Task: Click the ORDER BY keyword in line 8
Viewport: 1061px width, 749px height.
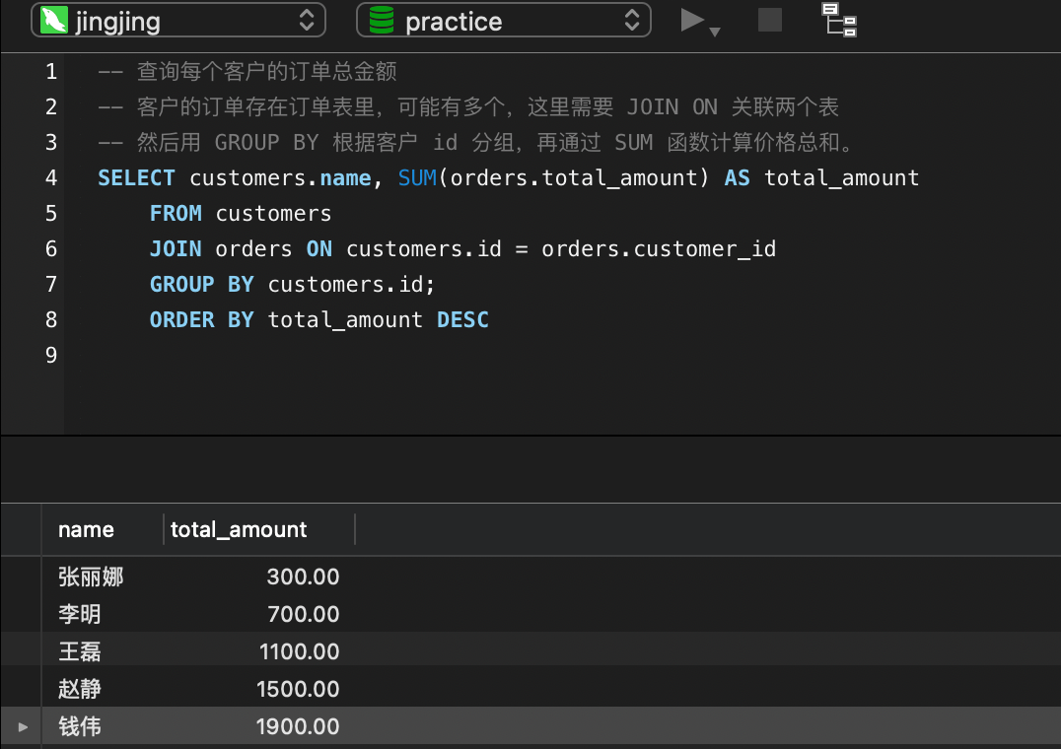Action: click(201, 319)
